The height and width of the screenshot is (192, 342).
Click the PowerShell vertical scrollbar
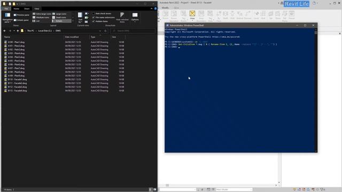tap(316, 90)
